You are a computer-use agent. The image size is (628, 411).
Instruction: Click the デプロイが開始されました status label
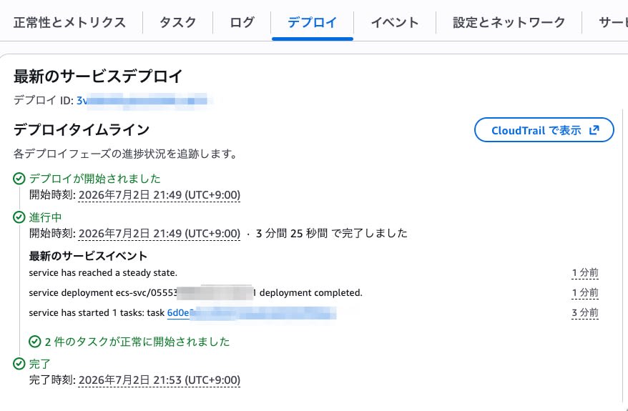95,179
